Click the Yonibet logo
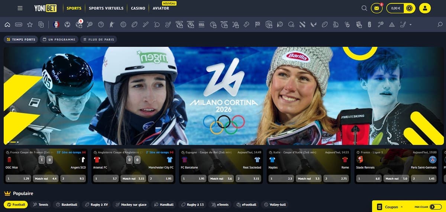Screen dimensions: 446x212 point(45,8)
